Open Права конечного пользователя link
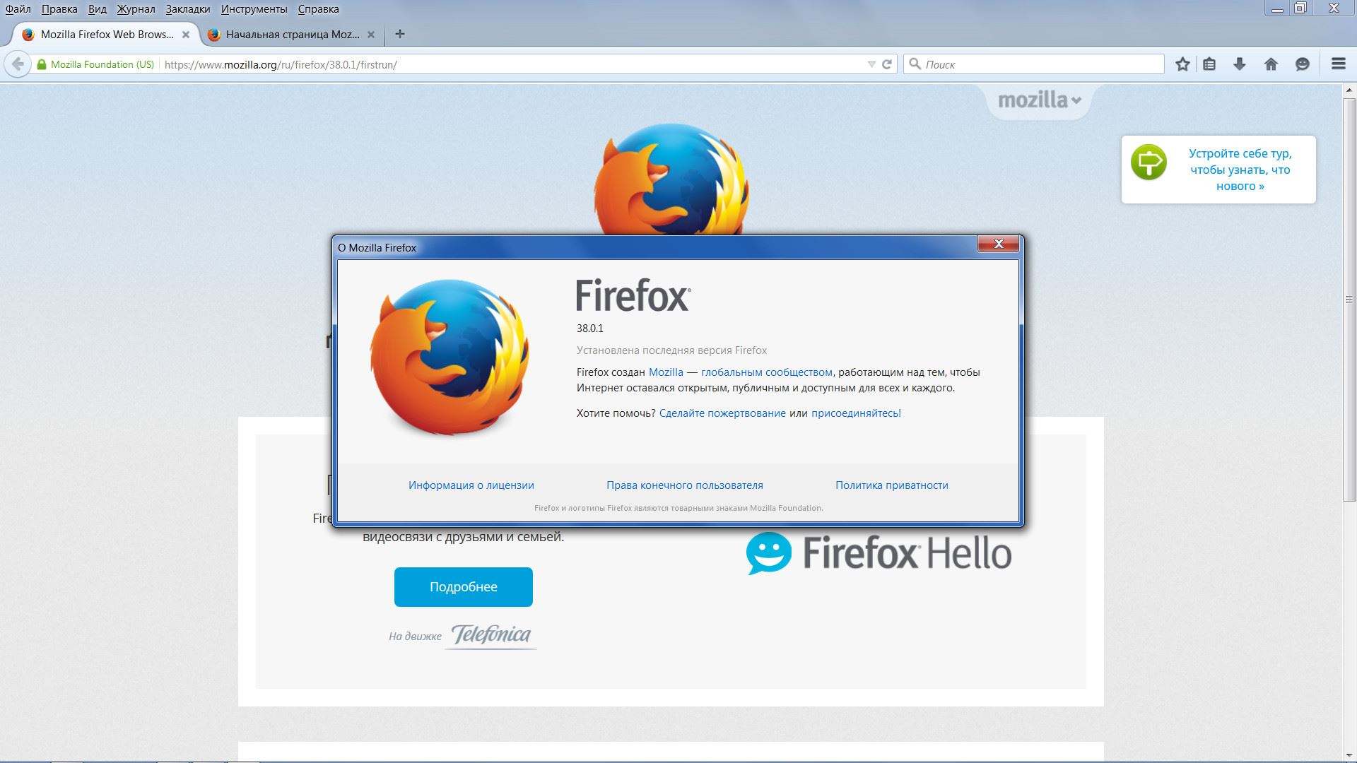This screenshot has width=1357, height=763. click(x=685, y=485)
